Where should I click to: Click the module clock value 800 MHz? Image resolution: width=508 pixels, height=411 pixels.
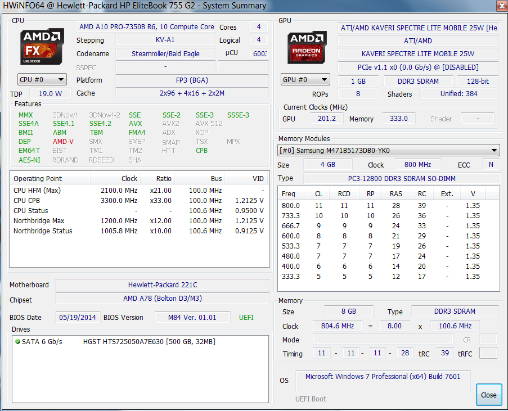[x=417, y=165]
